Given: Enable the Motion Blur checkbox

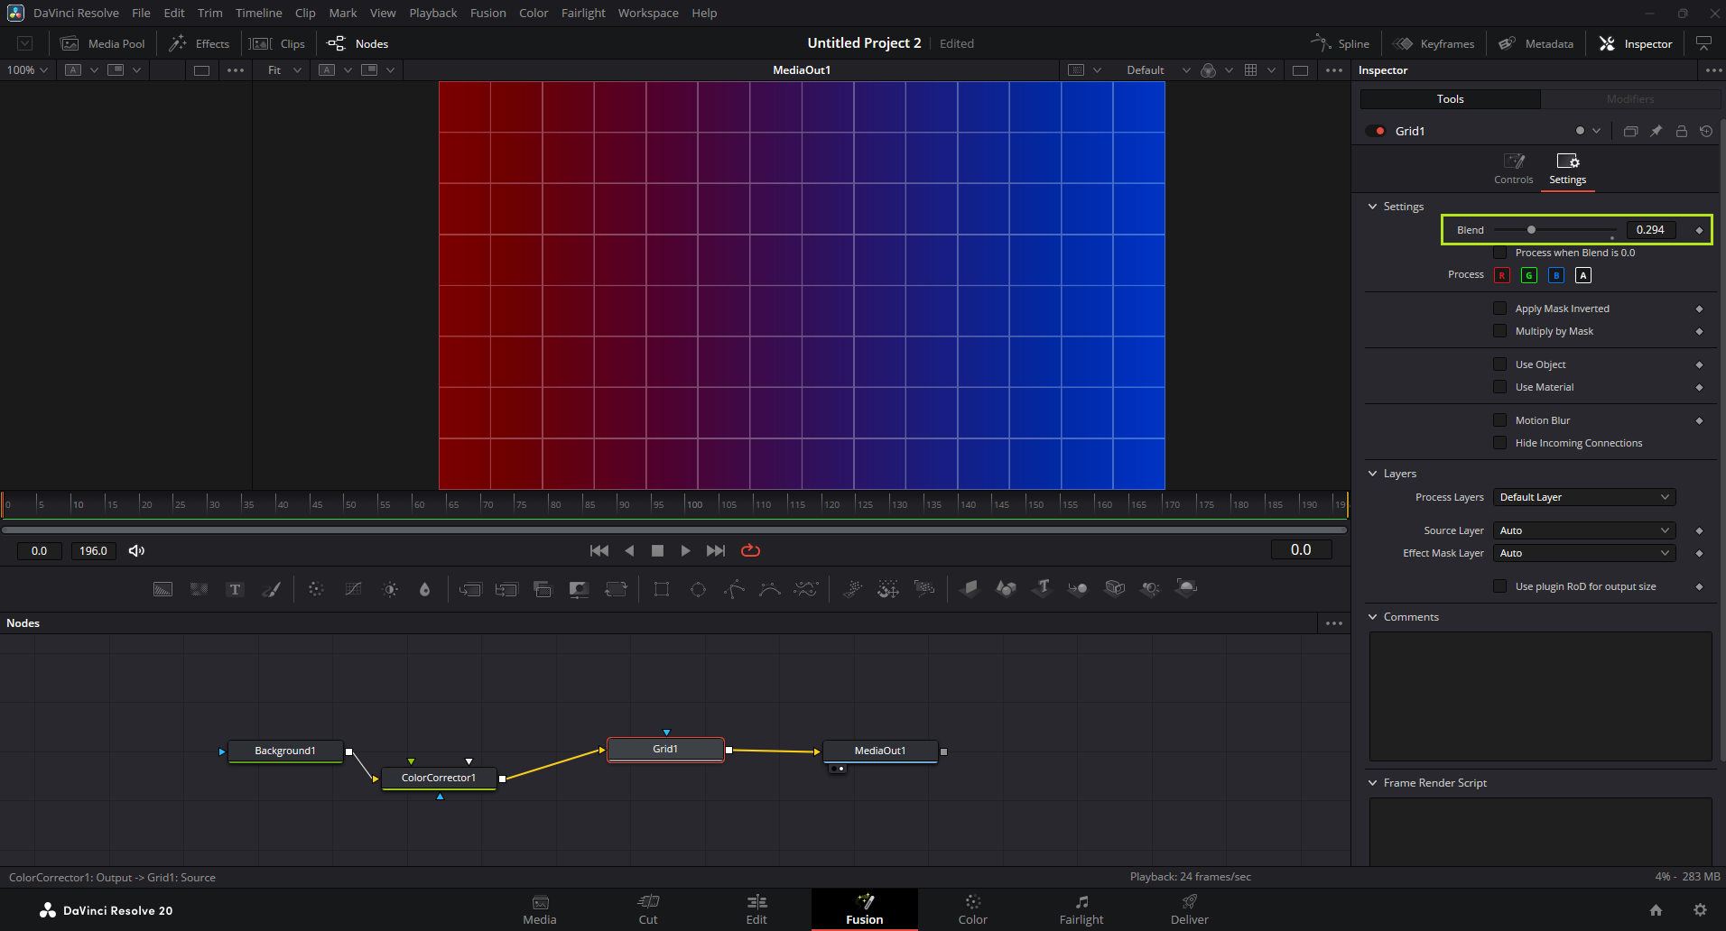Looking at the screenshot, I should click(1499, 420).
